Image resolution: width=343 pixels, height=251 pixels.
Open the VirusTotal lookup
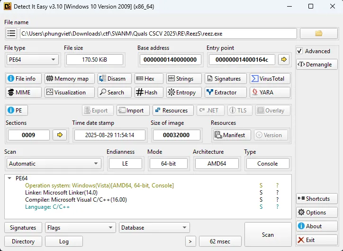(x=267, y=79)
